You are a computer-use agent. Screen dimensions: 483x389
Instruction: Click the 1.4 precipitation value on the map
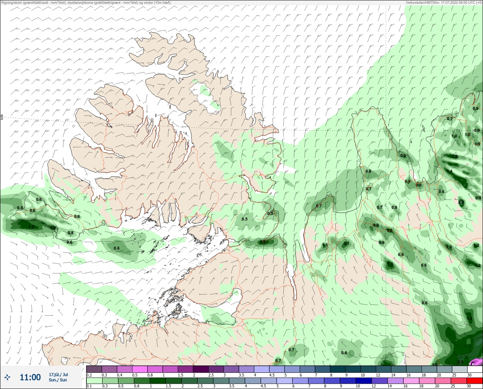(449, 171)
